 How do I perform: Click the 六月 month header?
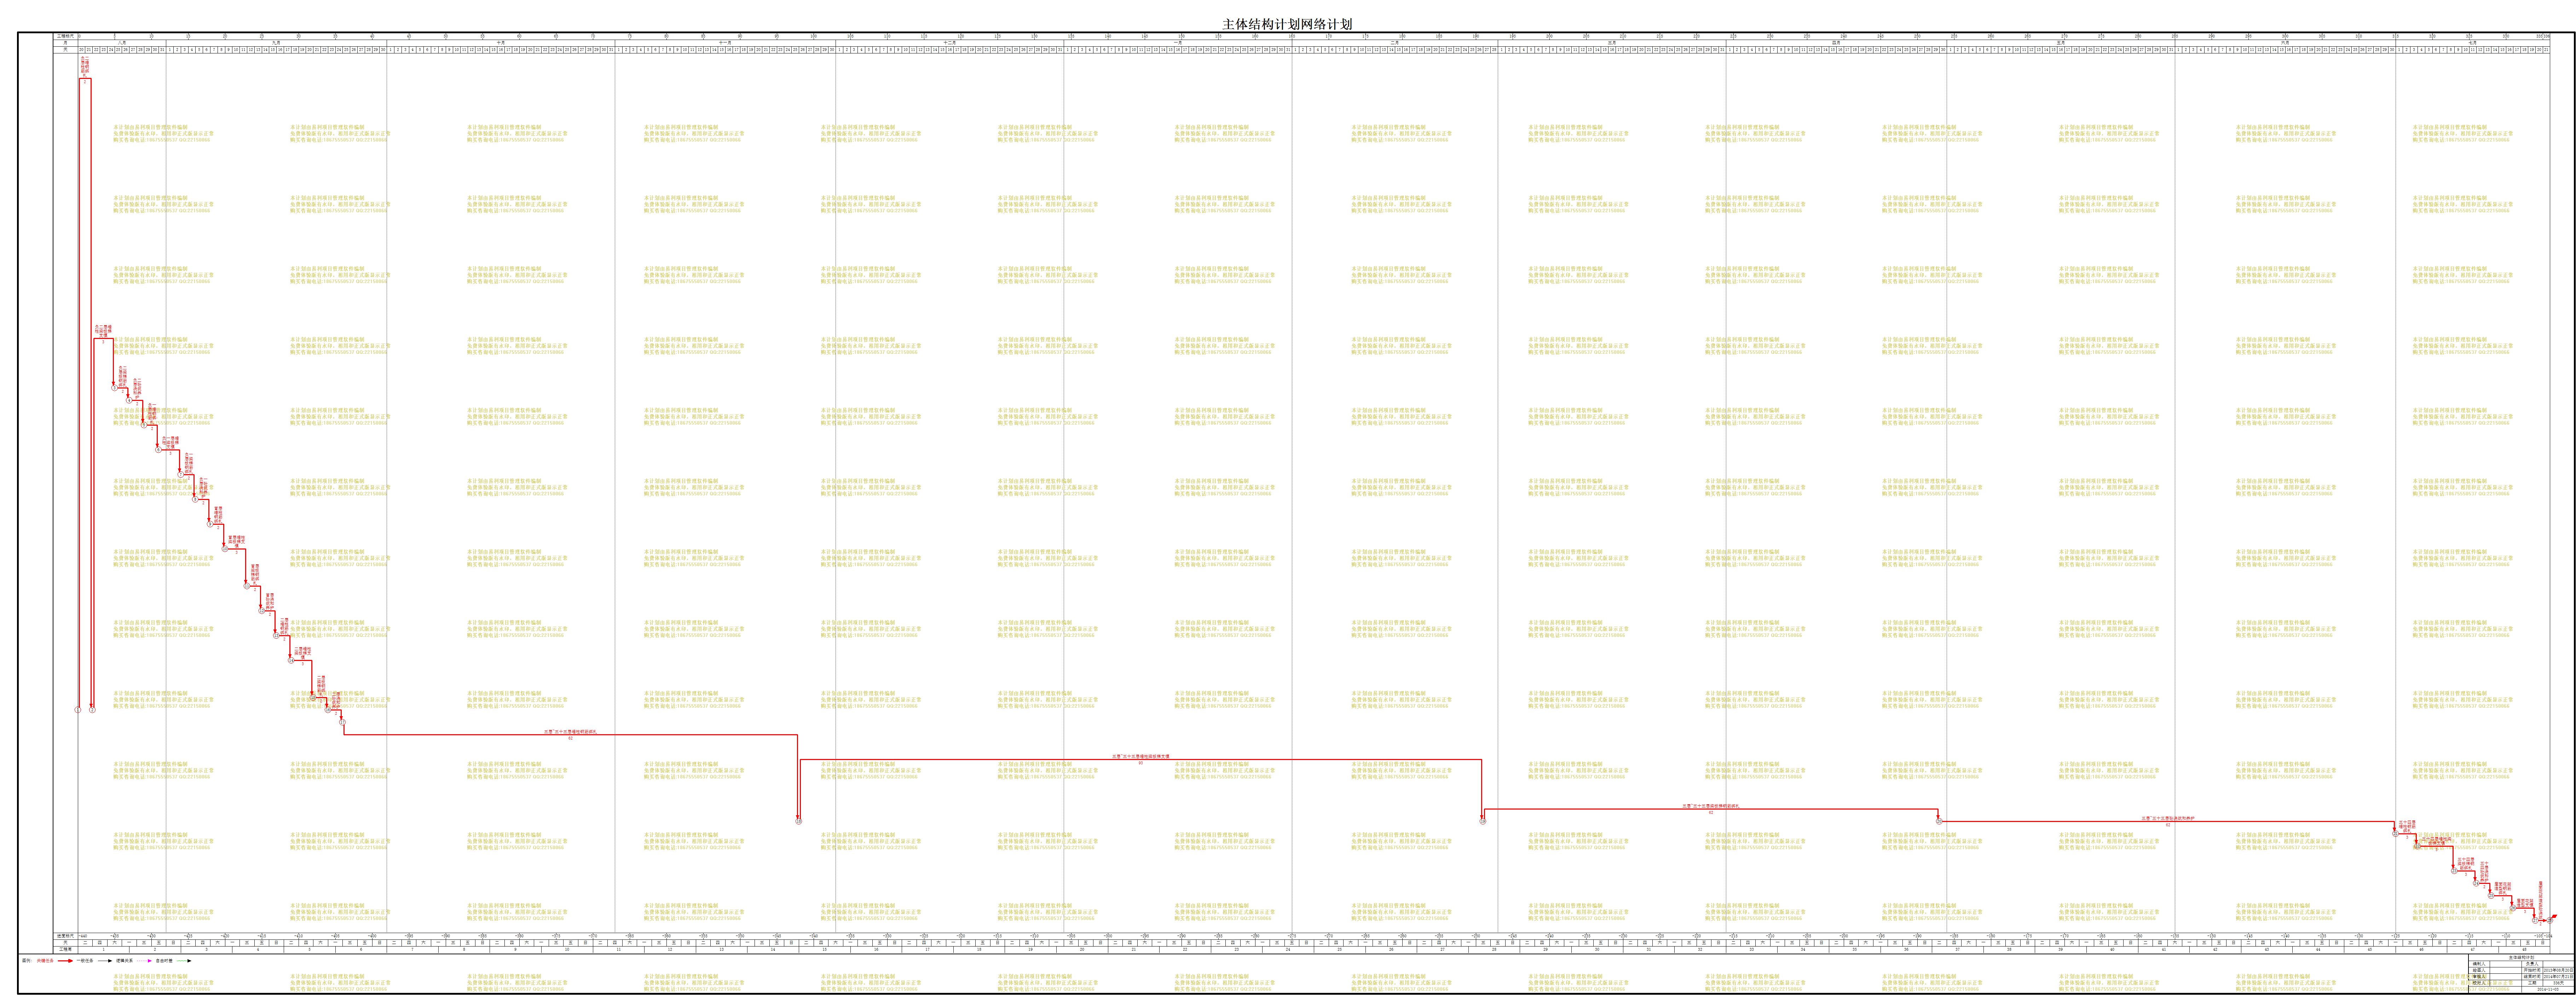click(x=2285, y=43)
